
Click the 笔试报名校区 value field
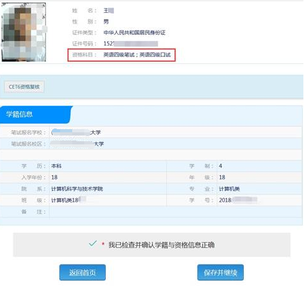(175, 144)
